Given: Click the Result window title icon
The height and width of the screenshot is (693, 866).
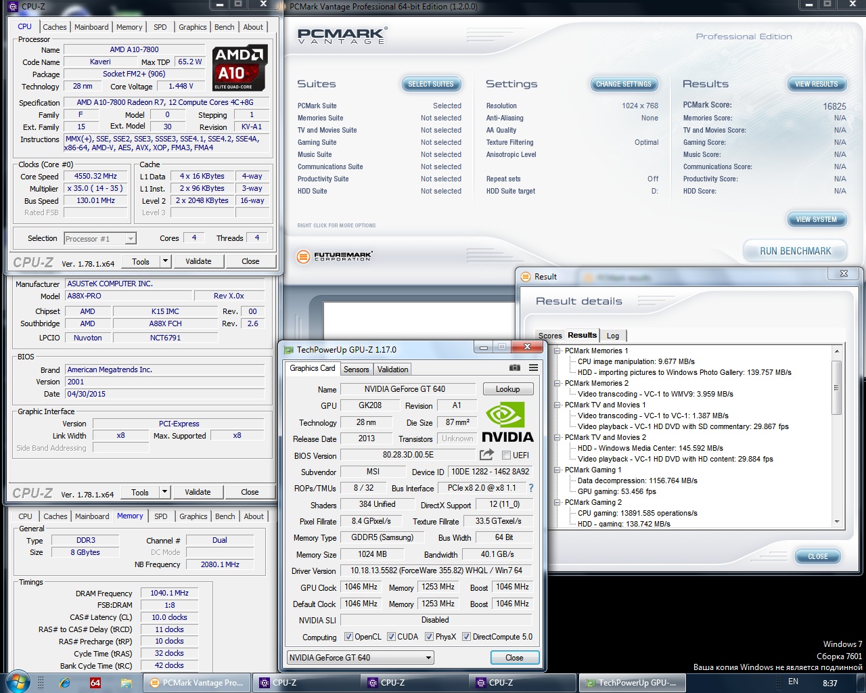Looking at the screenshot, I should (526, 276).
